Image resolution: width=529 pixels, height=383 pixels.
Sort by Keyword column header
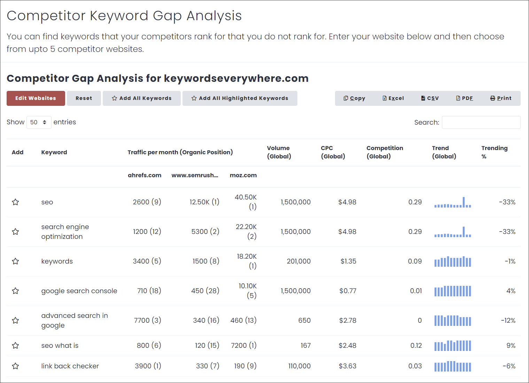click(x=54, y=152)
